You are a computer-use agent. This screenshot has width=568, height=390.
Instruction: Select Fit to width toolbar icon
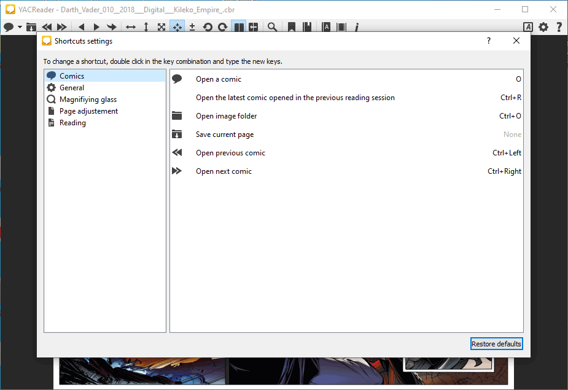[131, 27]
